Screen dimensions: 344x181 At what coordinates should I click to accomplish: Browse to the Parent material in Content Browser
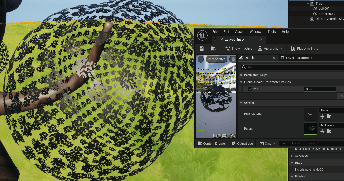tap(329, 132)
